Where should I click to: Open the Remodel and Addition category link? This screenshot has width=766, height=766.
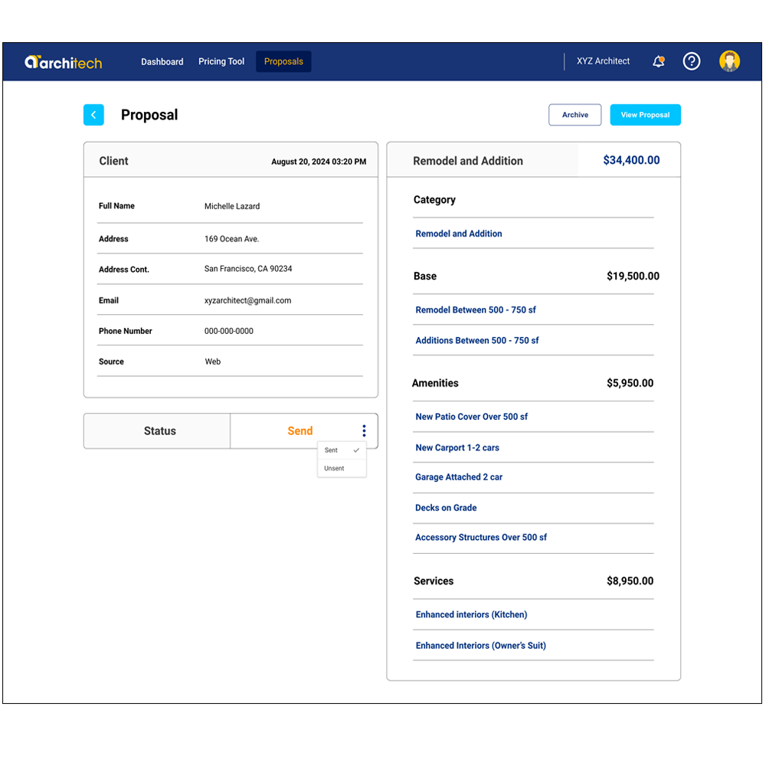click(x=459, y=234)
